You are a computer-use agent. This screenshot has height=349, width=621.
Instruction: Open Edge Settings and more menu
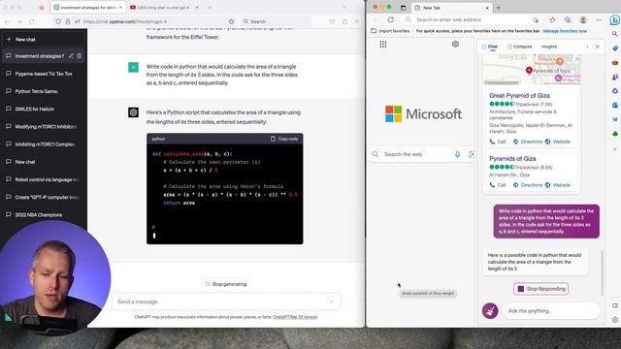(x=599, y=19)
